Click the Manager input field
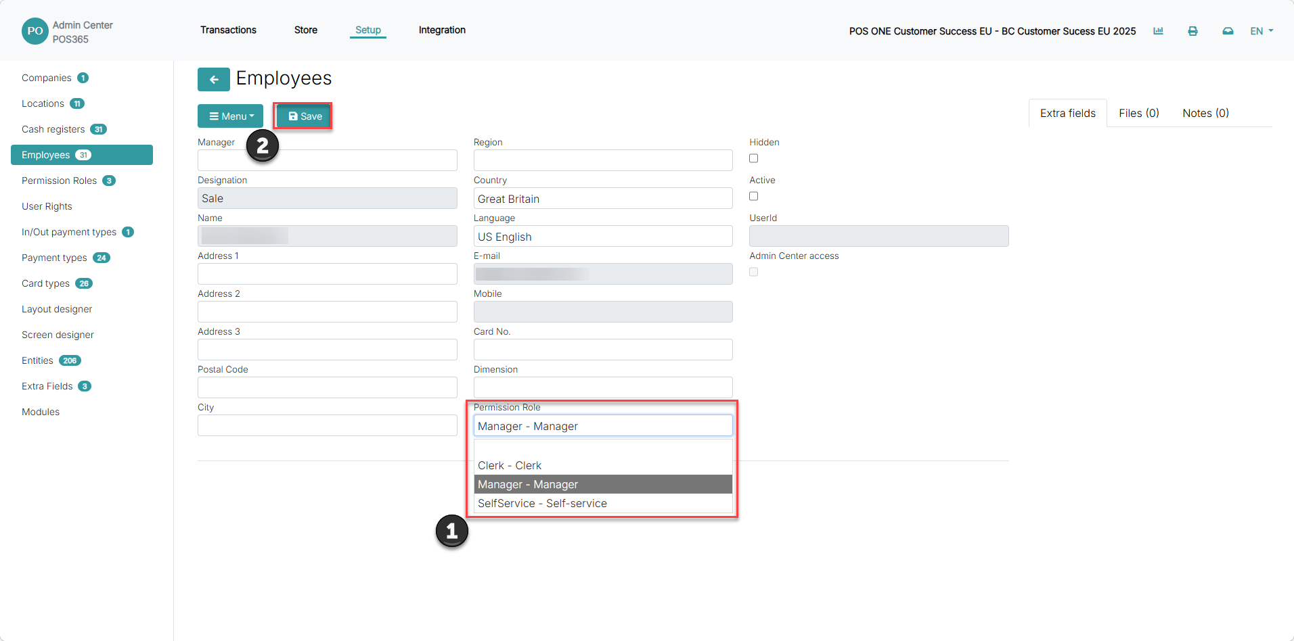Viewport: 1294px width, 641px height. pos(328,160)
